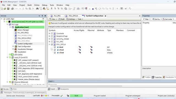Click the New File toolbar icon
Image resolution: width=176 pixels, height=99 pixels.
(x=2, y=9)
